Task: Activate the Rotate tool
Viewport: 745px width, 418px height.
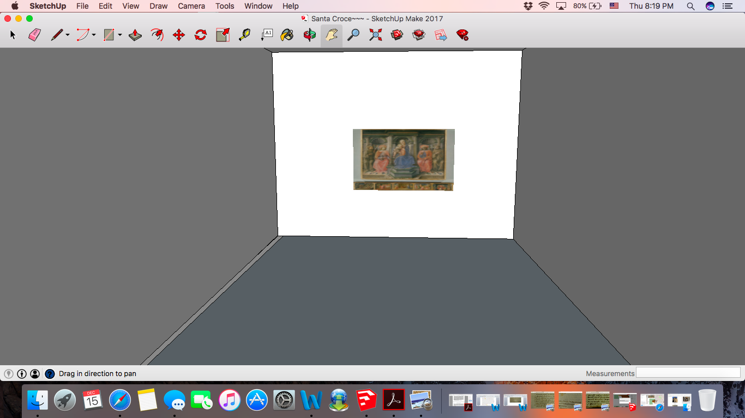Action: pyautogui.click(x=201, y=35)
